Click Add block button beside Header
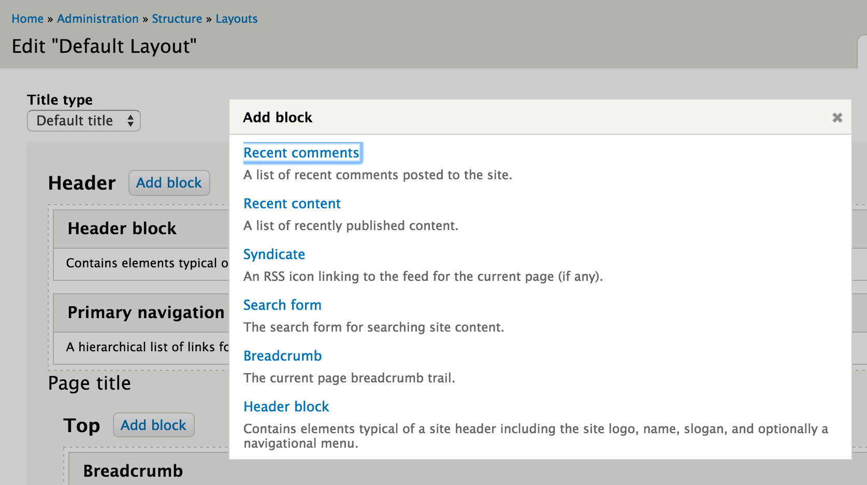The image size is (867, 485). [x=169, y=183]
